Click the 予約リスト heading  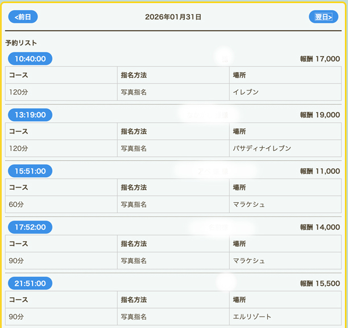coord(21,43)
